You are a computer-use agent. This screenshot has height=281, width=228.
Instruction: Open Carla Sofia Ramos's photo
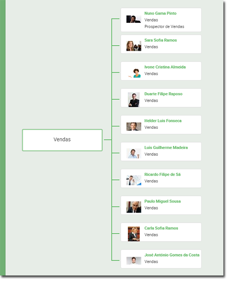(134, 234)
